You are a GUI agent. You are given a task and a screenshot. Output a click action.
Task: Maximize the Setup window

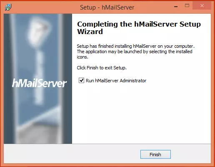(187, 6)
